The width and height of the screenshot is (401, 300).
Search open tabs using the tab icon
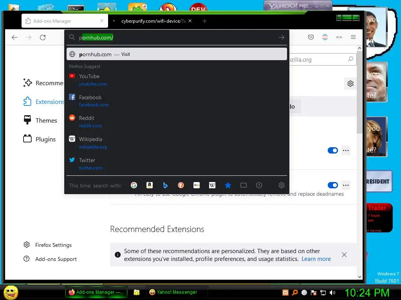click(x=244, y=185)
